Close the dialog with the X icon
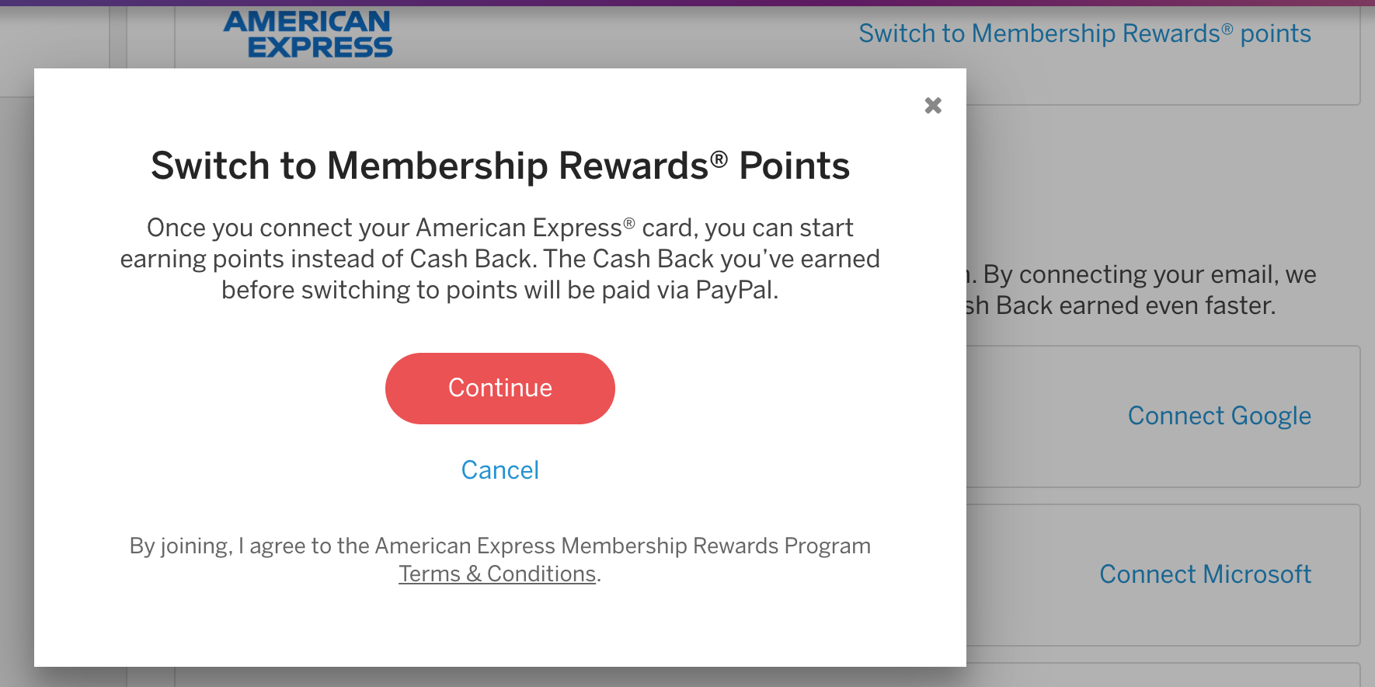Image resolution: width=1375 pixels, height=687 pixels. pyautogui.click(x=933, y=106)
